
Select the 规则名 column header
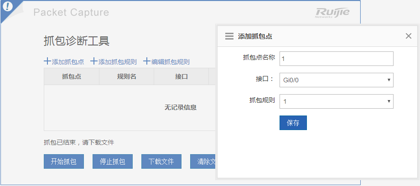coord(126,76)
